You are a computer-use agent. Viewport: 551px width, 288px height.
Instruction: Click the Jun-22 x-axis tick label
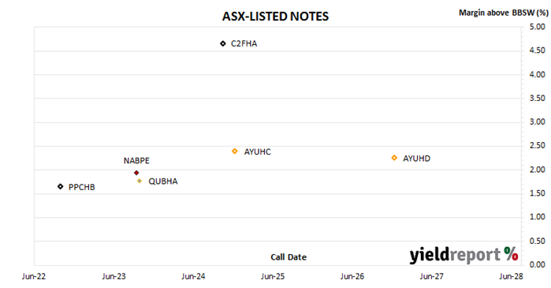pyautogui.click(x=34, y=276)
